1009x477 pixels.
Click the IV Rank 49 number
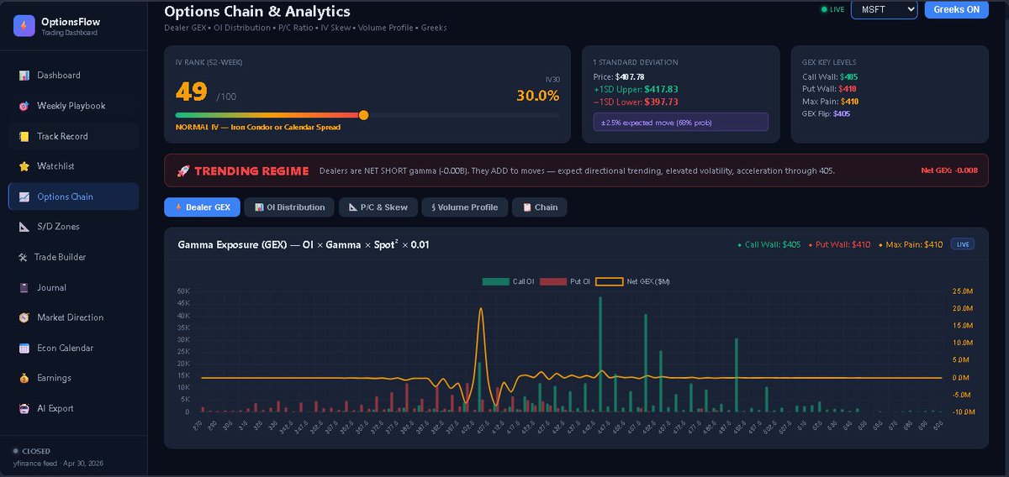[192, 92]
